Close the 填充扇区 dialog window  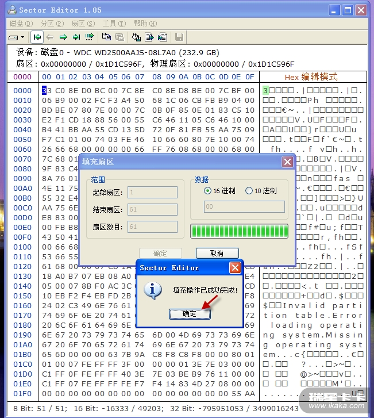[287, 162]
